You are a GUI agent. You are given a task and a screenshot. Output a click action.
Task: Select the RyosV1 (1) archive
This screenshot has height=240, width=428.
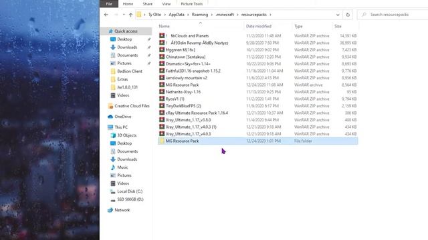257,99
